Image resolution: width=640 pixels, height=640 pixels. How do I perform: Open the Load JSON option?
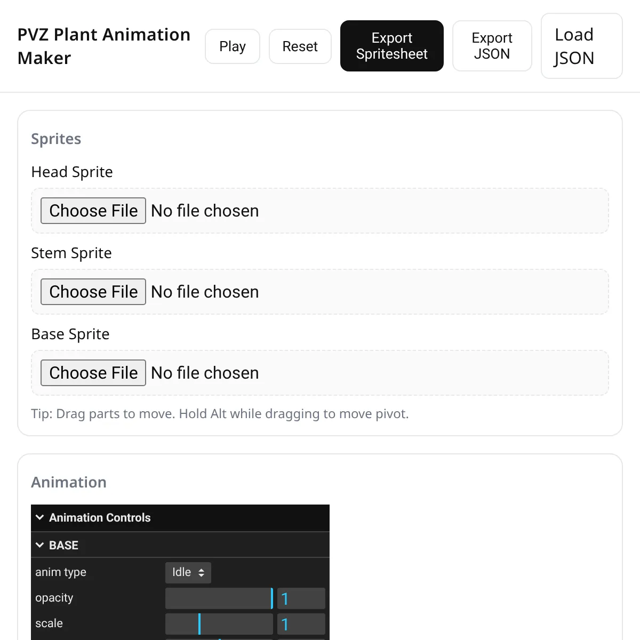[x=582, y=46]
